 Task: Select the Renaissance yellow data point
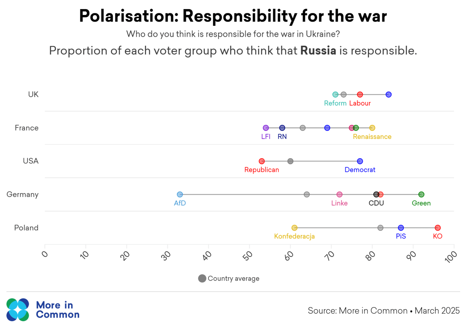(372, 128)
